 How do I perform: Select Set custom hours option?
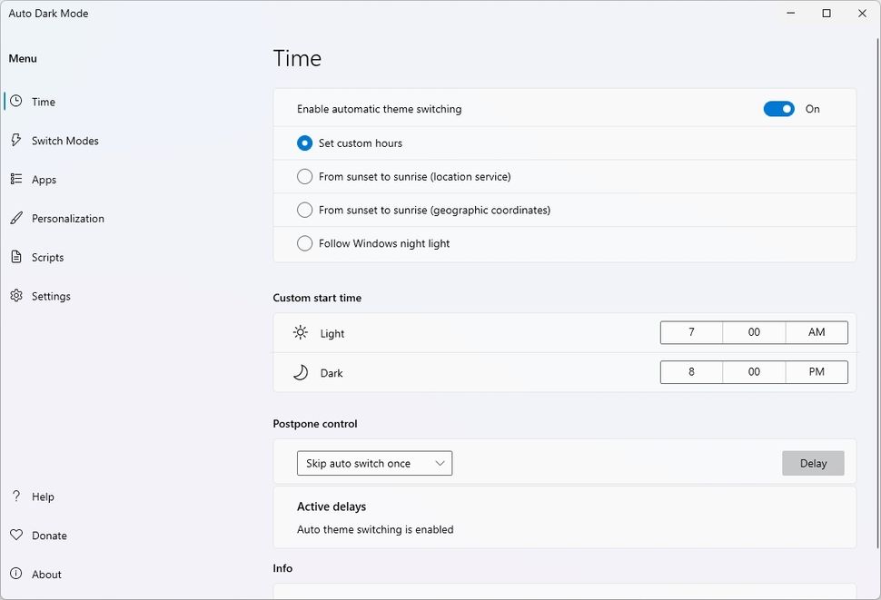click(304, 143)
